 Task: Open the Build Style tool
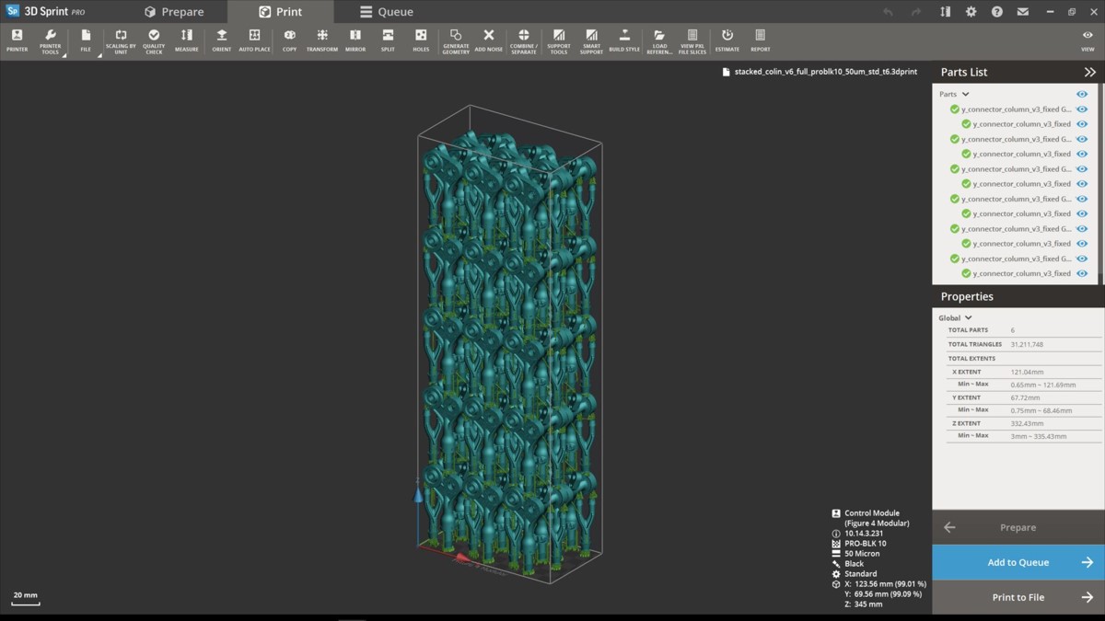pos(624,40)
